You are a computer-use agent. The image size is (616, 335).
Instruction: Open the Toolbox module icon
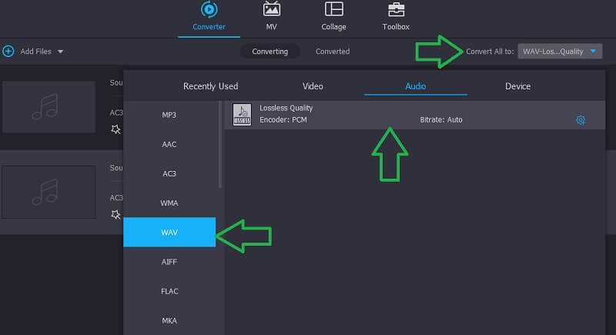396,10
